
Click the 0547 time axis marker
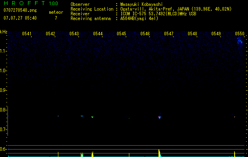[169, 34]
